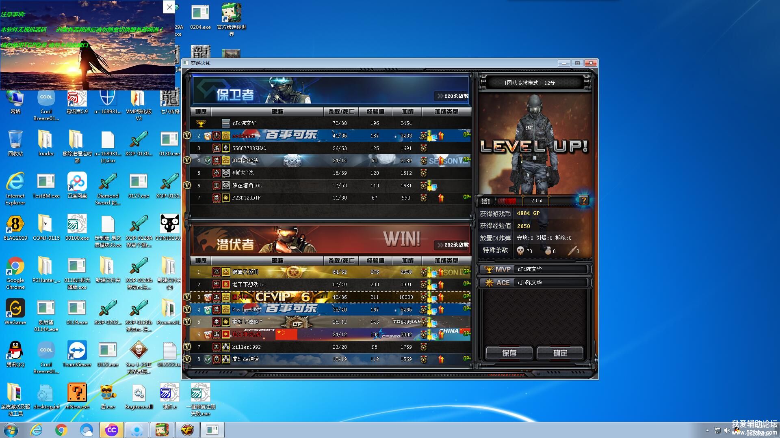Click the 确定 button in results panel
The height and width of the screenshot is (438, 780).
560,353
